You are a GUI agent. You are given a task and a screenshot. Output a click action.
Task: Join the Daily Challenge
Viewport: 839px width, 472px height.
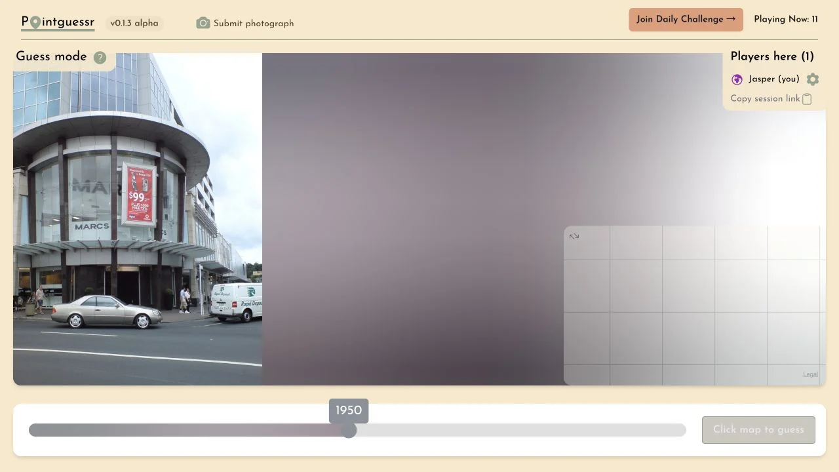686,20
